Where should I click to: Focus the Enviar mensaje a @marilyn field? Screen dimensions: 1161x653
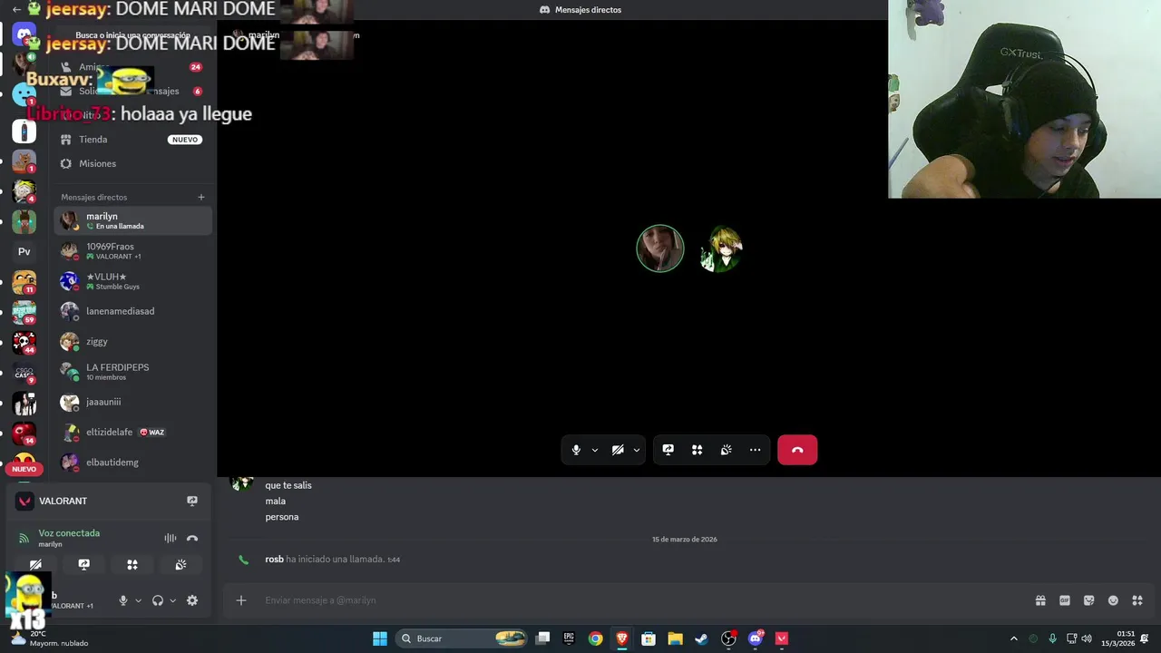(x=644, y=600)
